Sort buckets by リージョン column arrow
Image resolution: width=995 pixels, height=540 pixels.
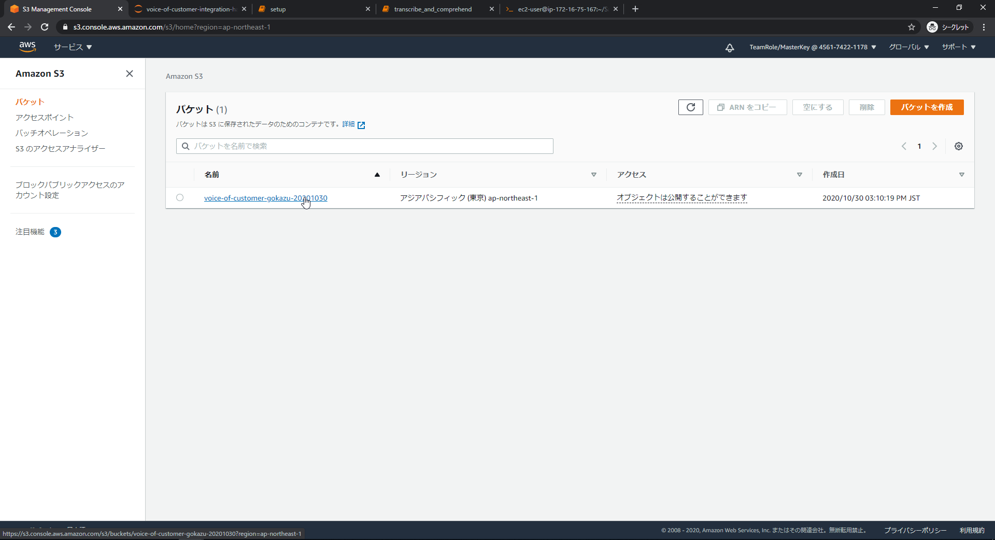pyautogui.click(x=594, y=175)
